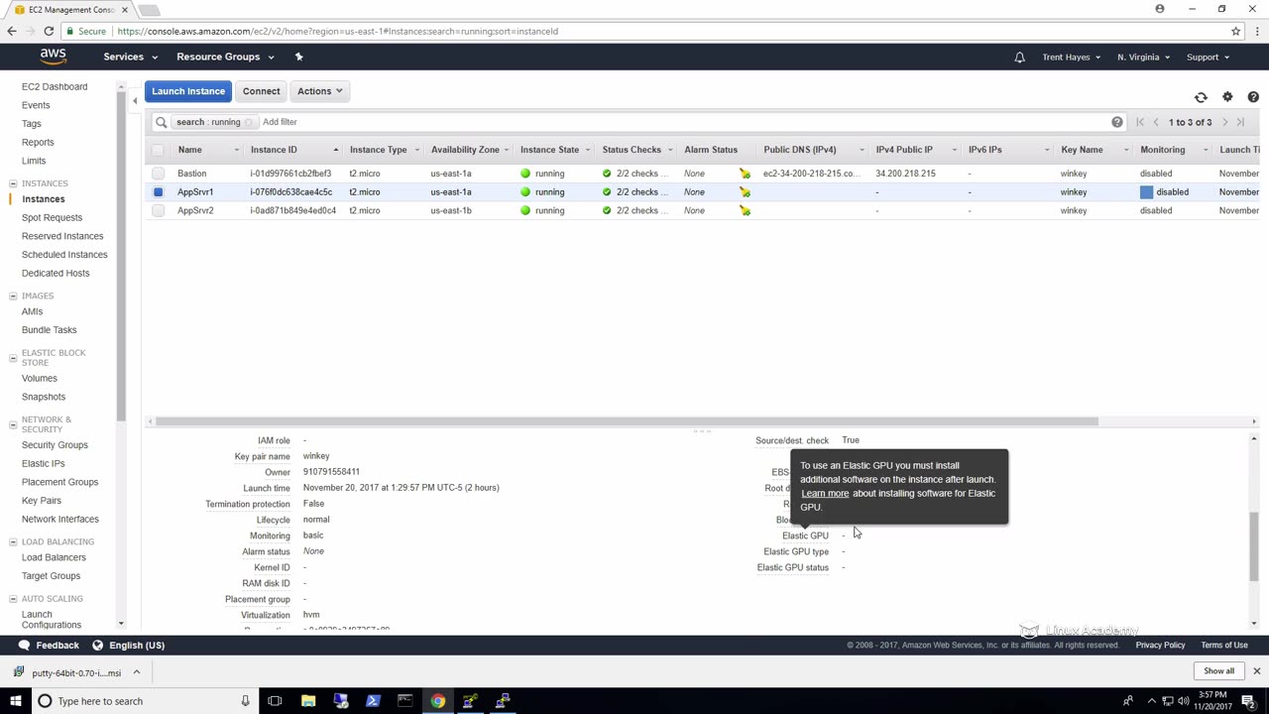
Task: Go to last page of results
Action: pyautogui.click(x=1240, y=122)
